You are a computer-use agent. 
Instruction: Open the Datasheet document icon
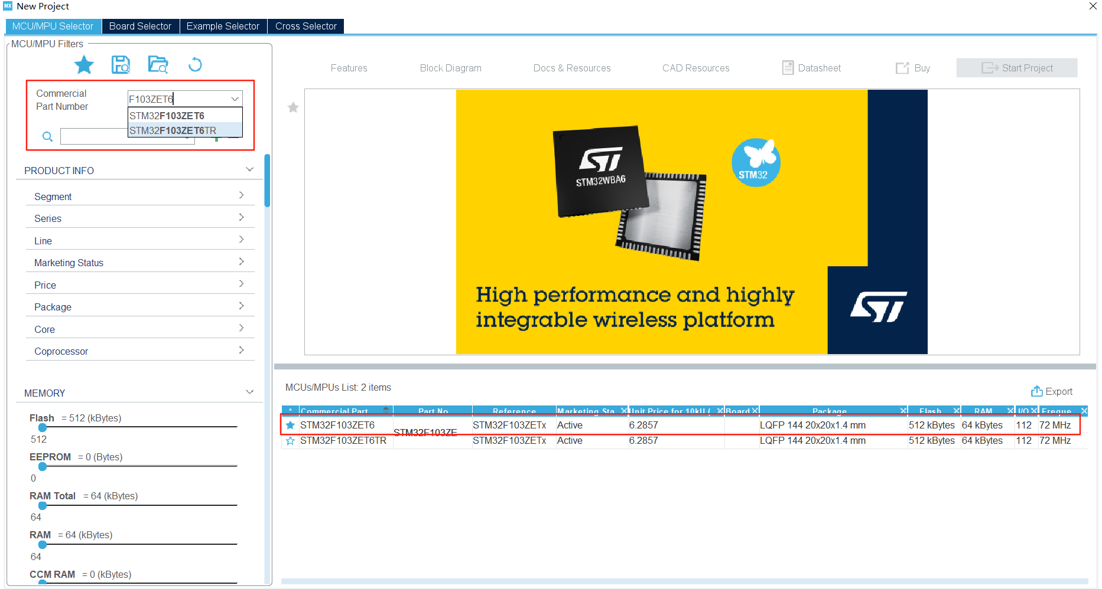pyautogui.click(x=788, y=68)
